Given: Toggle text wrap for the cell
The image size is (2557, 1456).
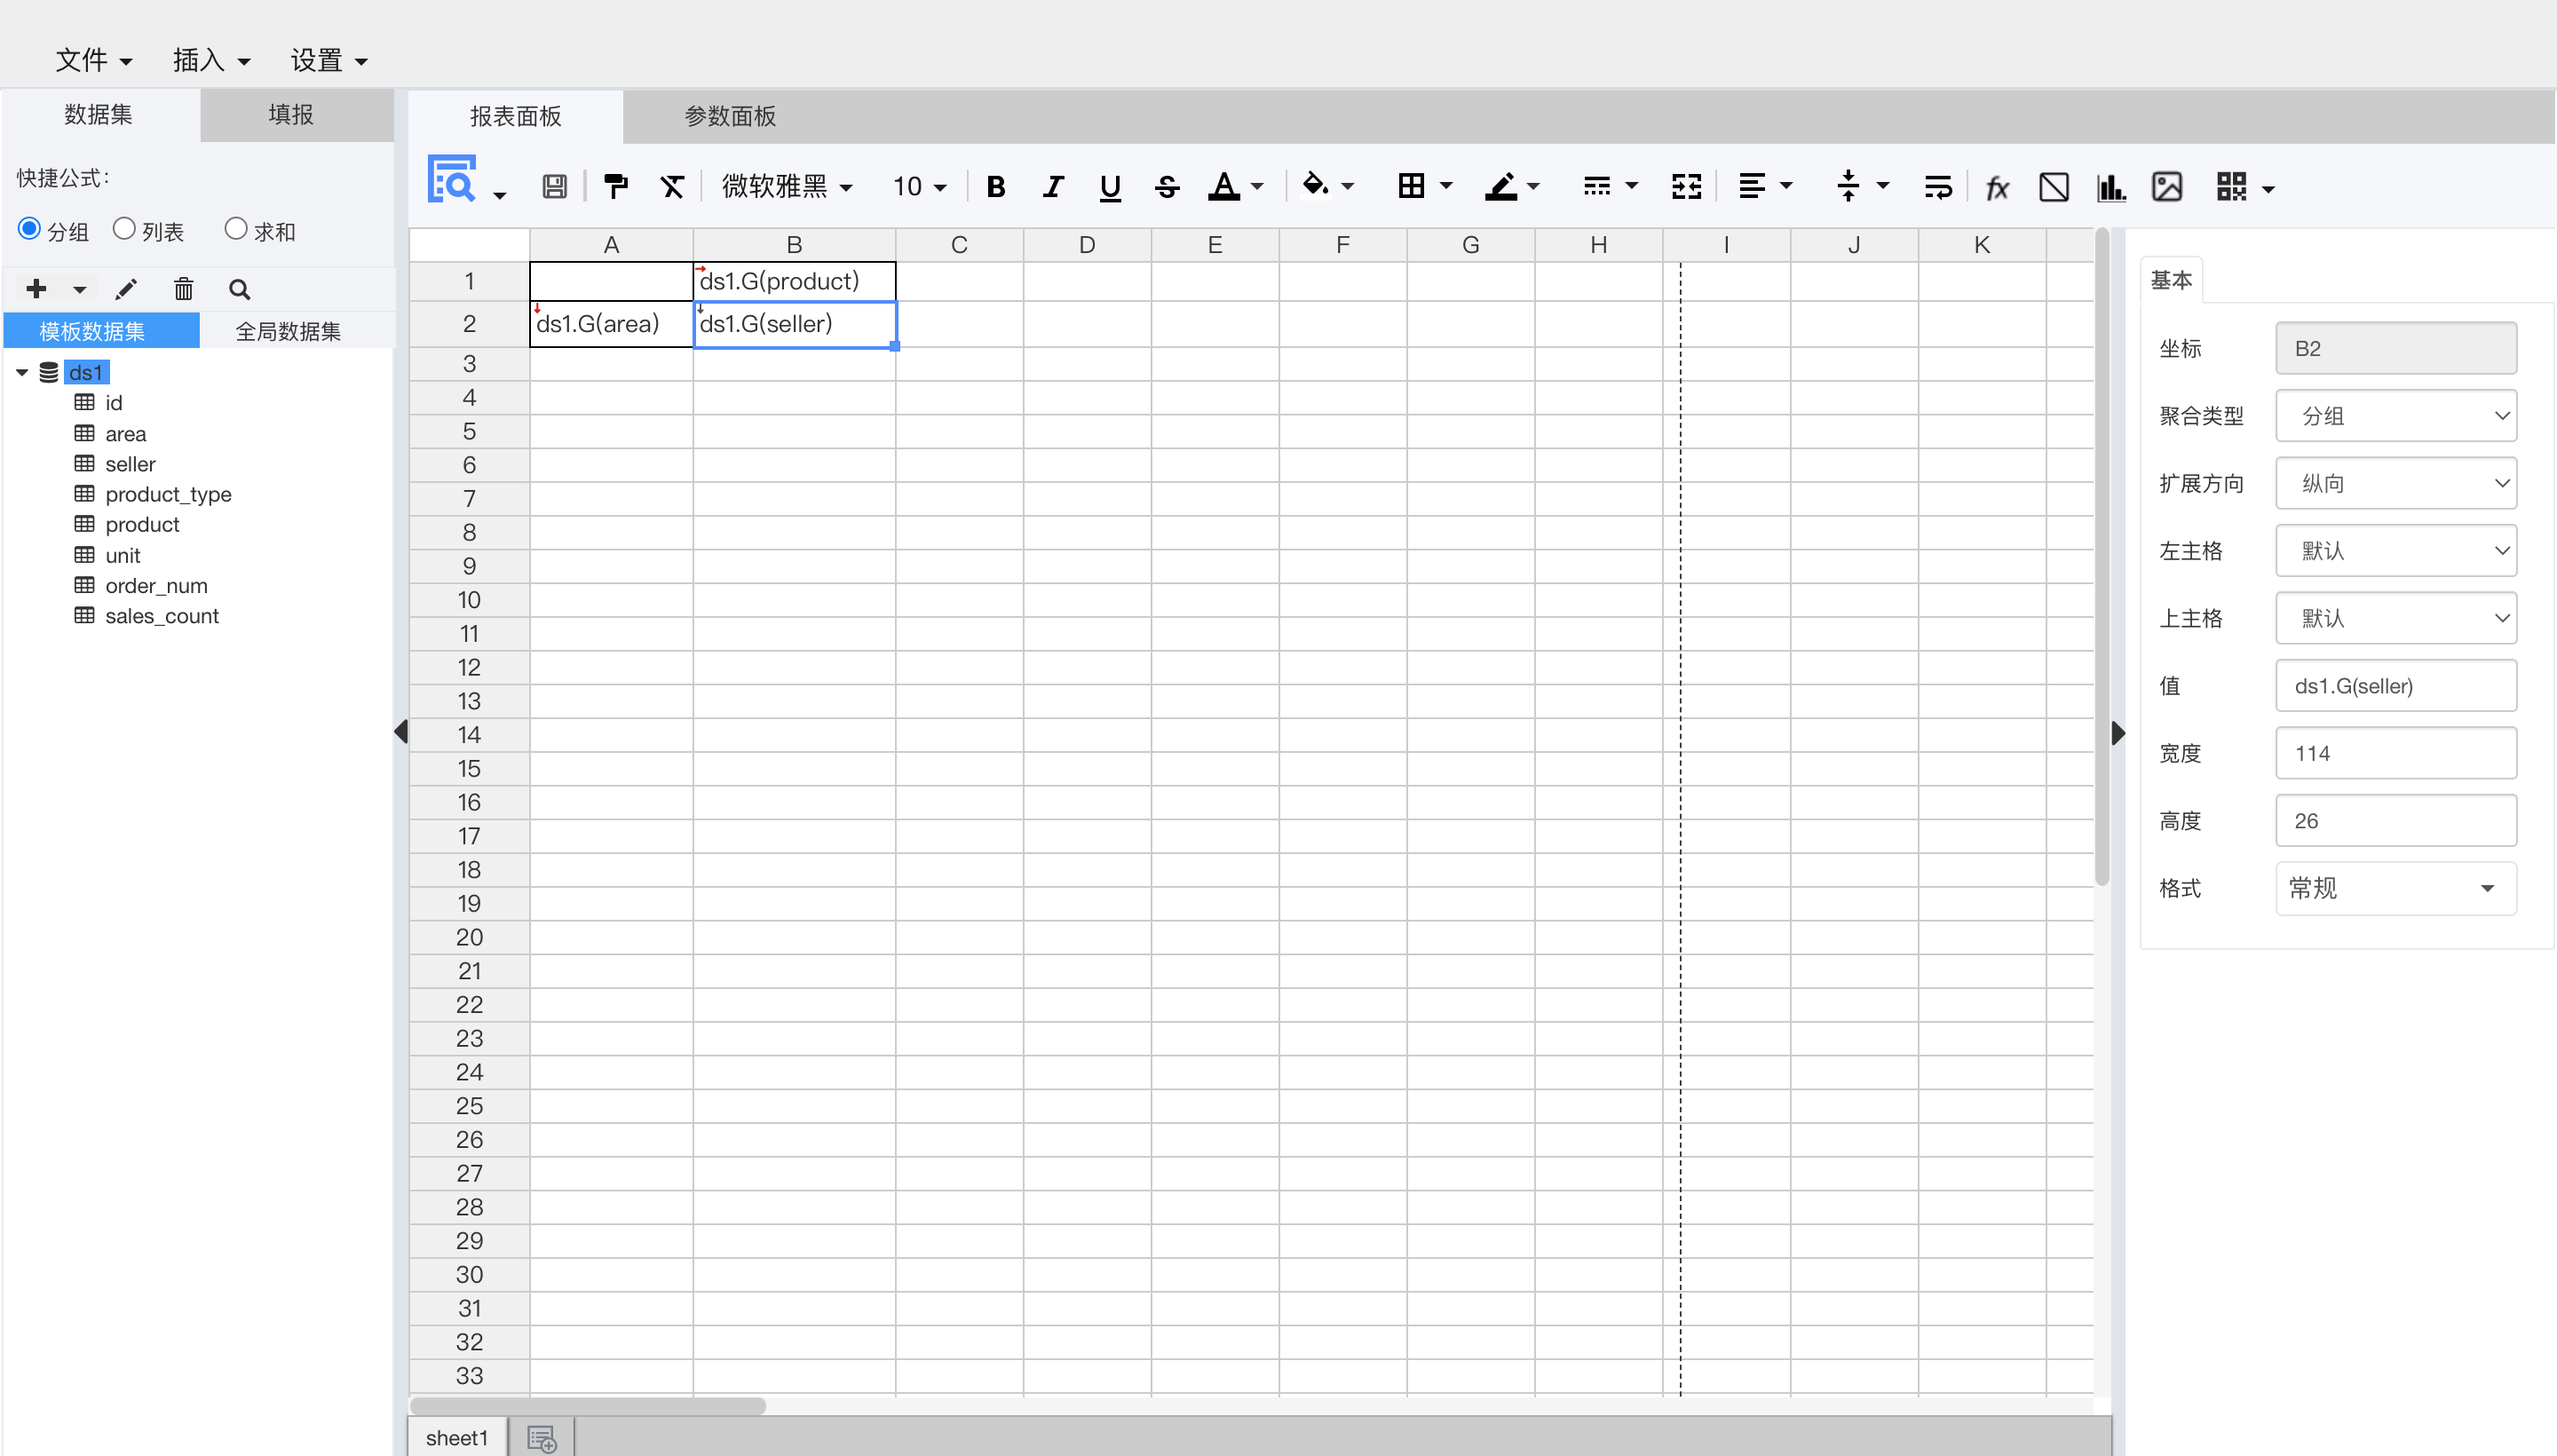Looking at the screenshot, I should (1938, 187).
